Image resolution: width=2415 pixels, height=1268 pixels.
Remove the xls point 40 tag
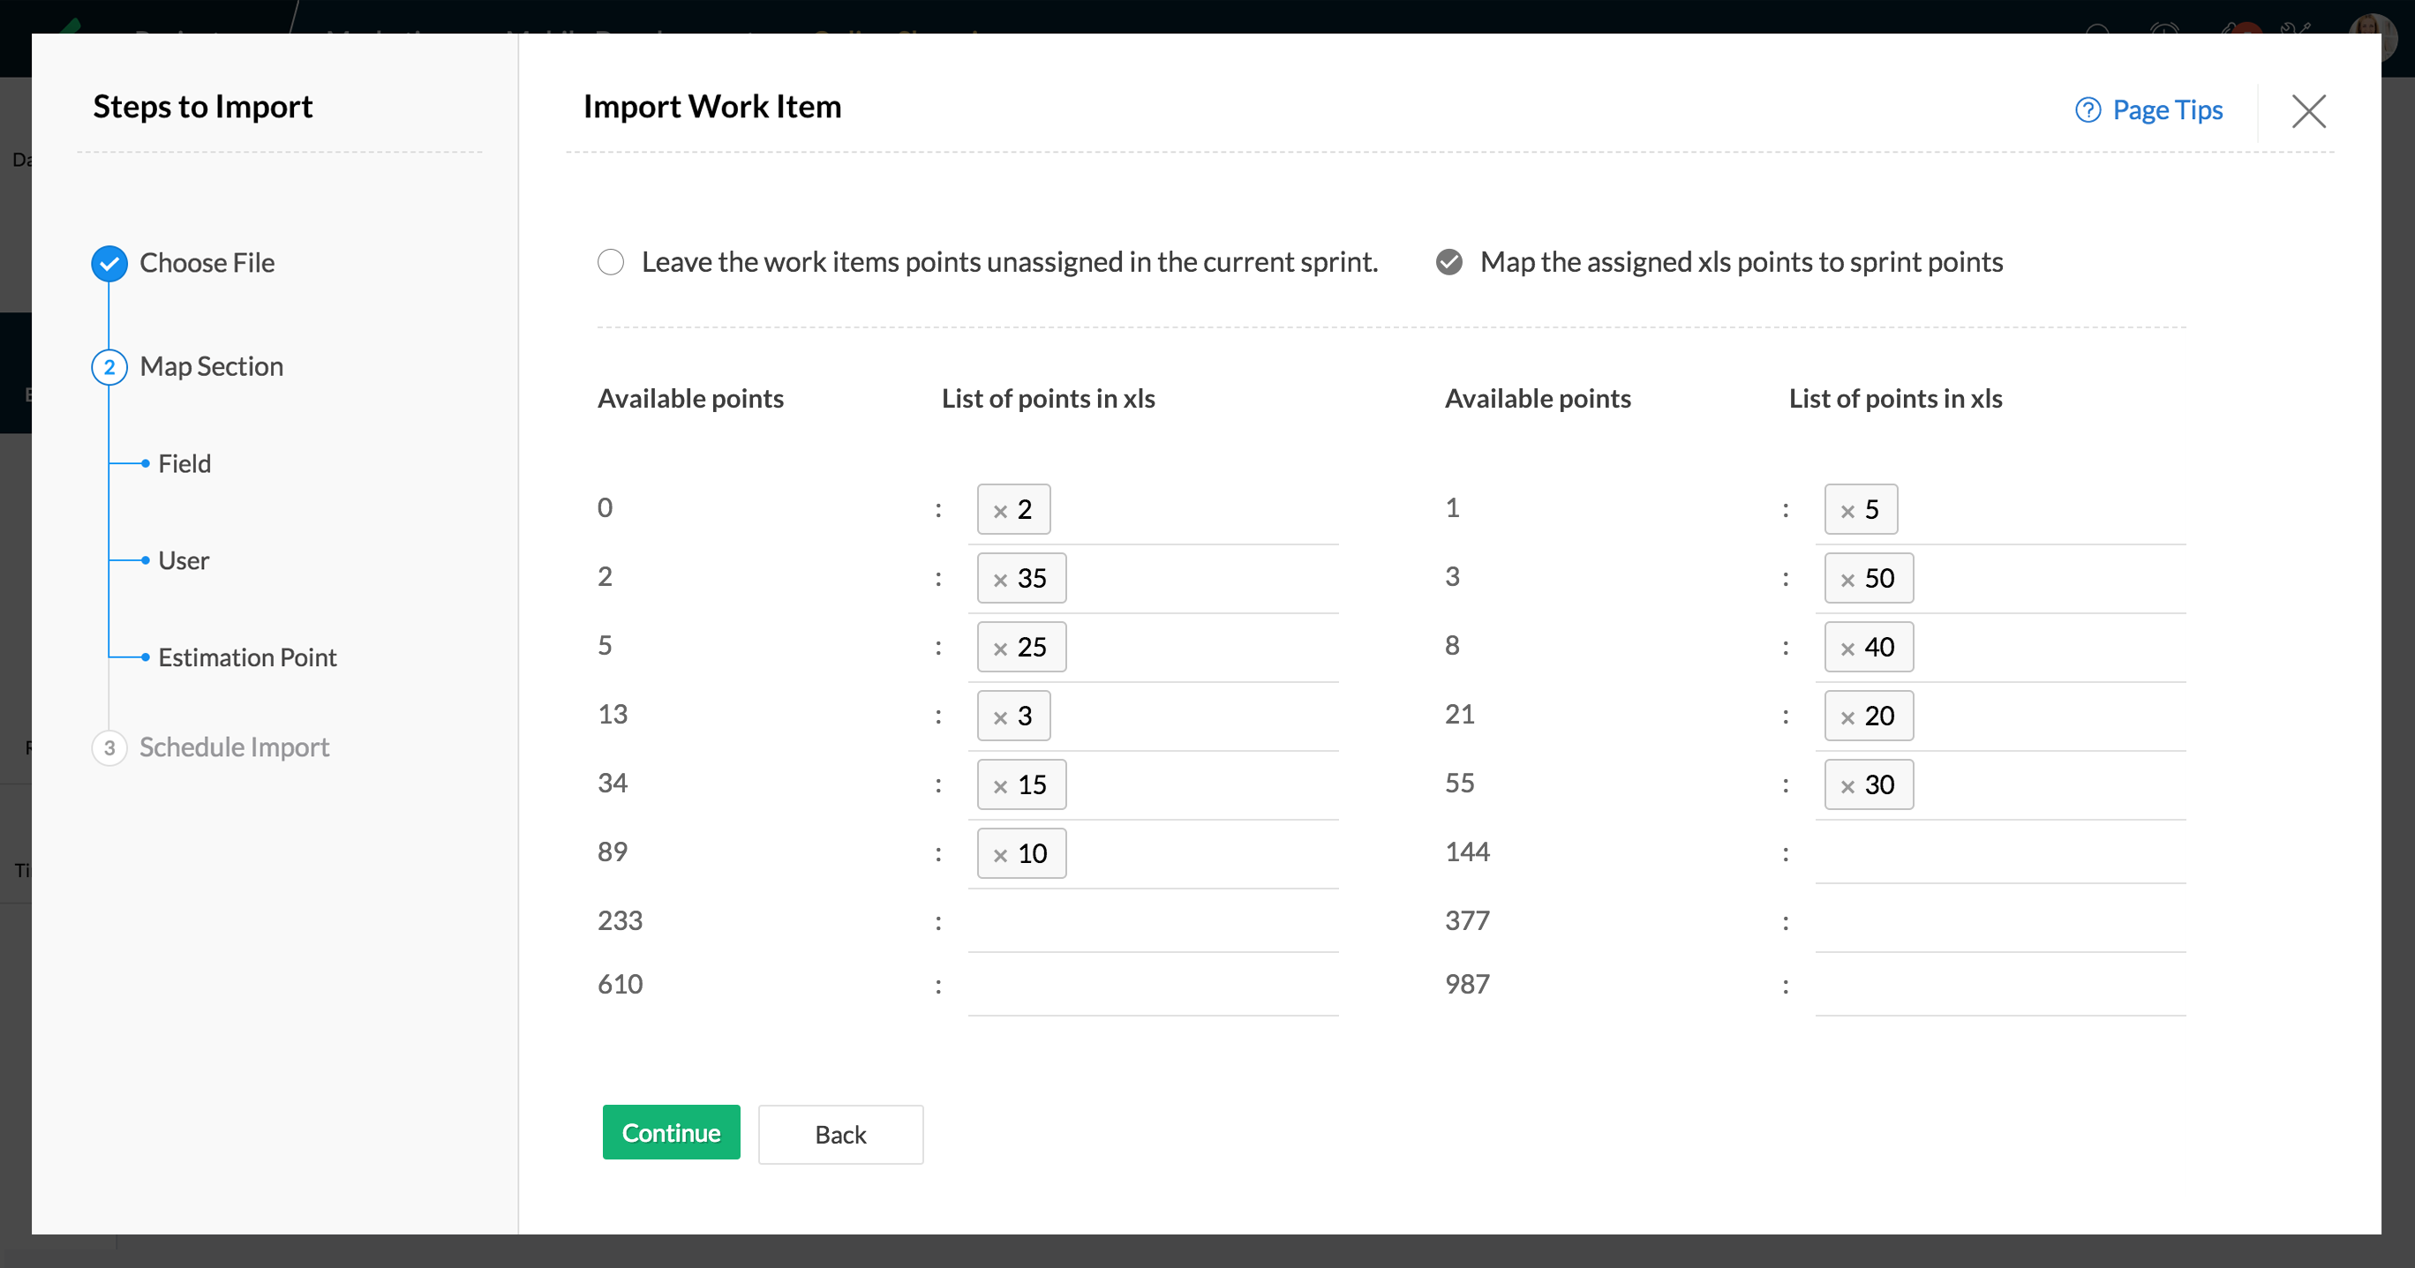(1847, 649)
